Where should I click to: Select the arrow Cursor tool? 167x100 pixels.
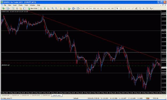[x=117, y=8]
